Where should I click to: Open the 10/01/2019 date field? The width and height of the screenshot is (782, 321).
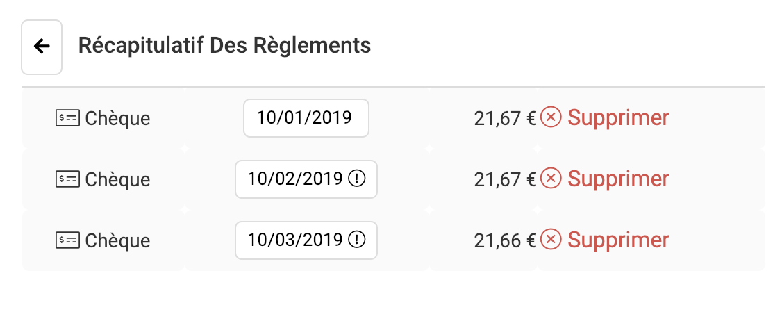click(306, 118)
